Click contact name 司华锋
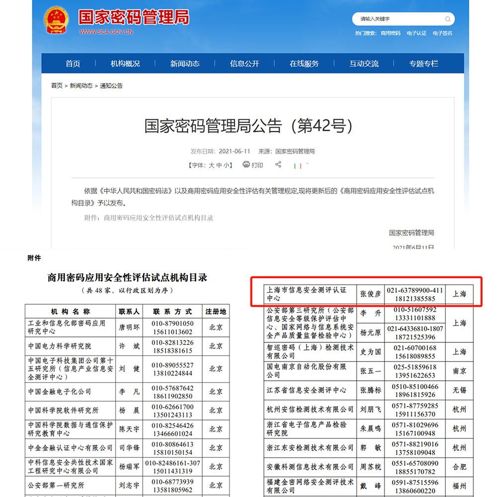This screenshot has width=497, height=497. (129, 448)
